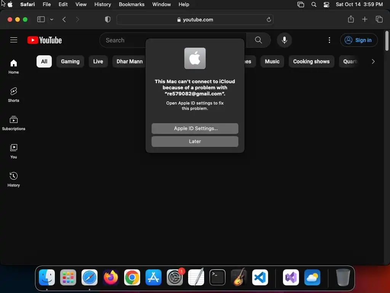The height and width of the screenshot is (293, 390).
Task: Click the YouTube logo
Action: 45,40
